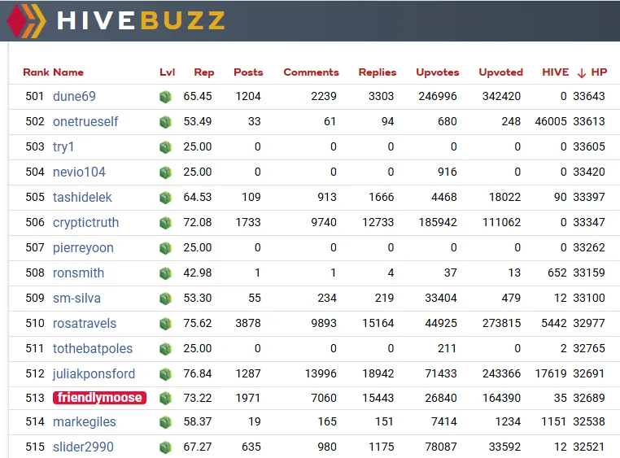Open cryptictruth's profile link
This screenshot has width=620, height=458.
coord(85,222)
